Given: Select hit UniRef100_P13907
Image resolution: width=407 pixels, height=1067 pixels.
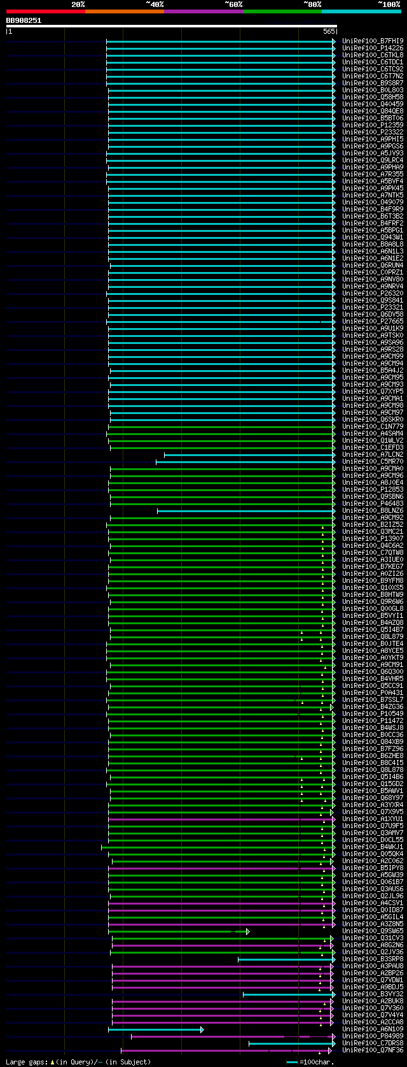Looking at the screenshot, I should click(373, 538).
